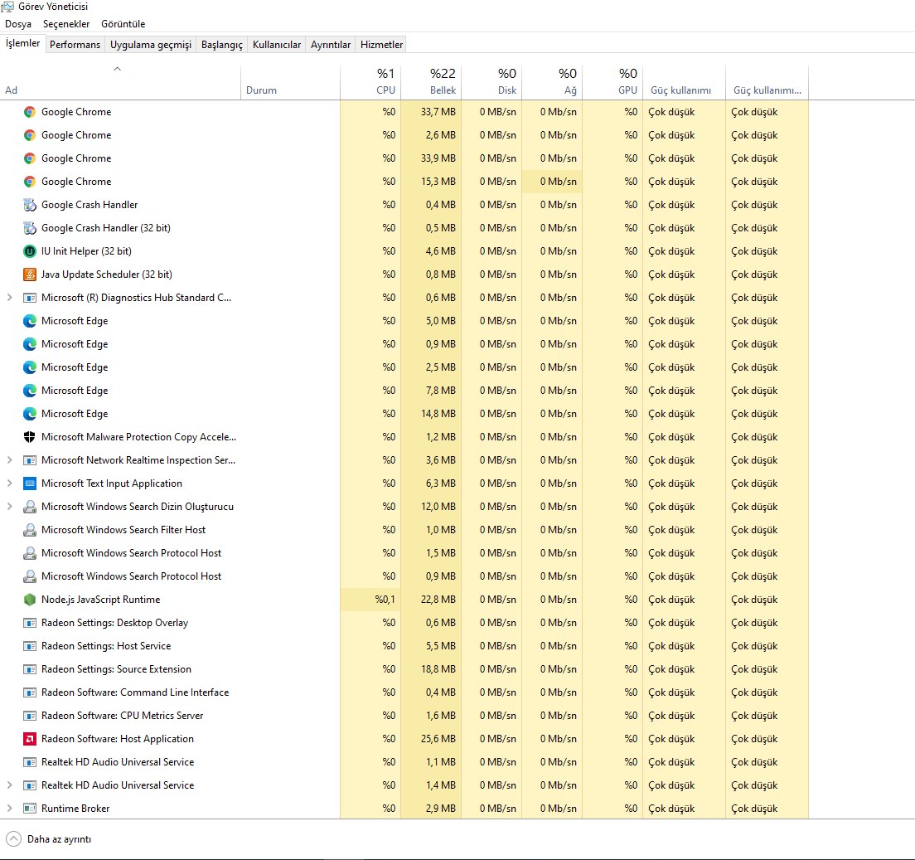The width and height of the screenshot is (915, 860).
Task: Click the IU Init Helper green icon
Action: tap(30, 251)
